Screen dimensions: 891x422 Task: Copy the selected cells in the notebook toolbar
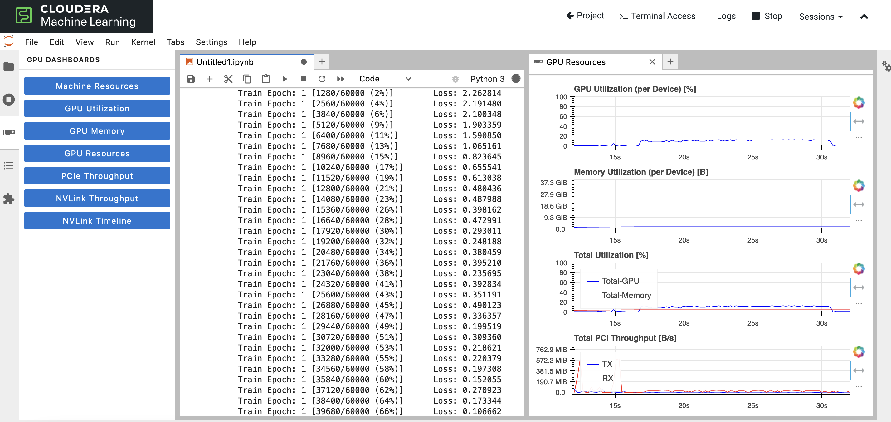tap(246, 79)
